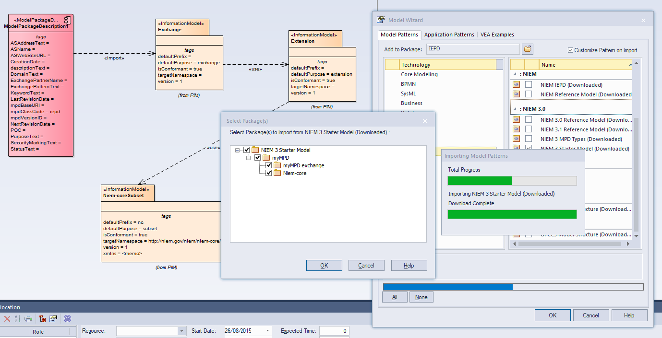Screen dimensions: 662x338
Task: Click the red X delete icon in allocation toolbar
Action: pos(7,319)
